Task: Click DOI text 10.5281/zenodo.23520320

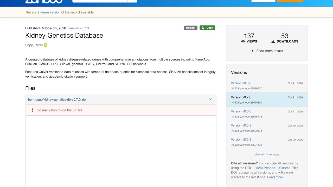Action: [x=246, y=103]
